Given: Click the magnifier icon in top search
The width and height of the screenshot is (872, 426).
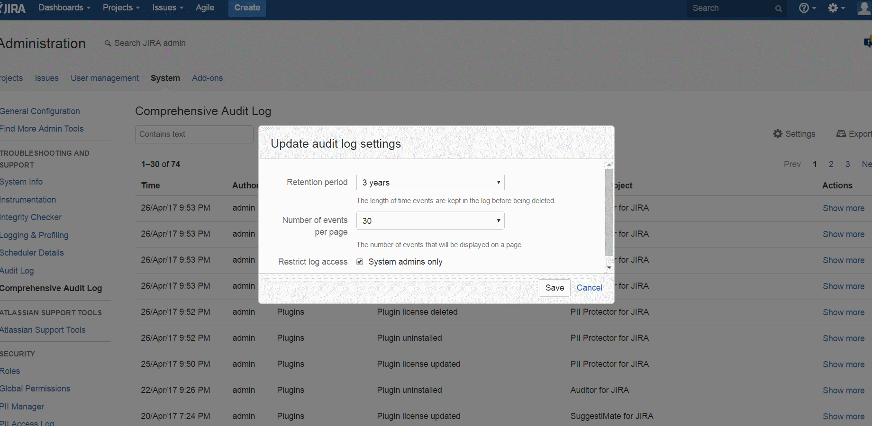Looking at the screenshot, I should [778, 9].
